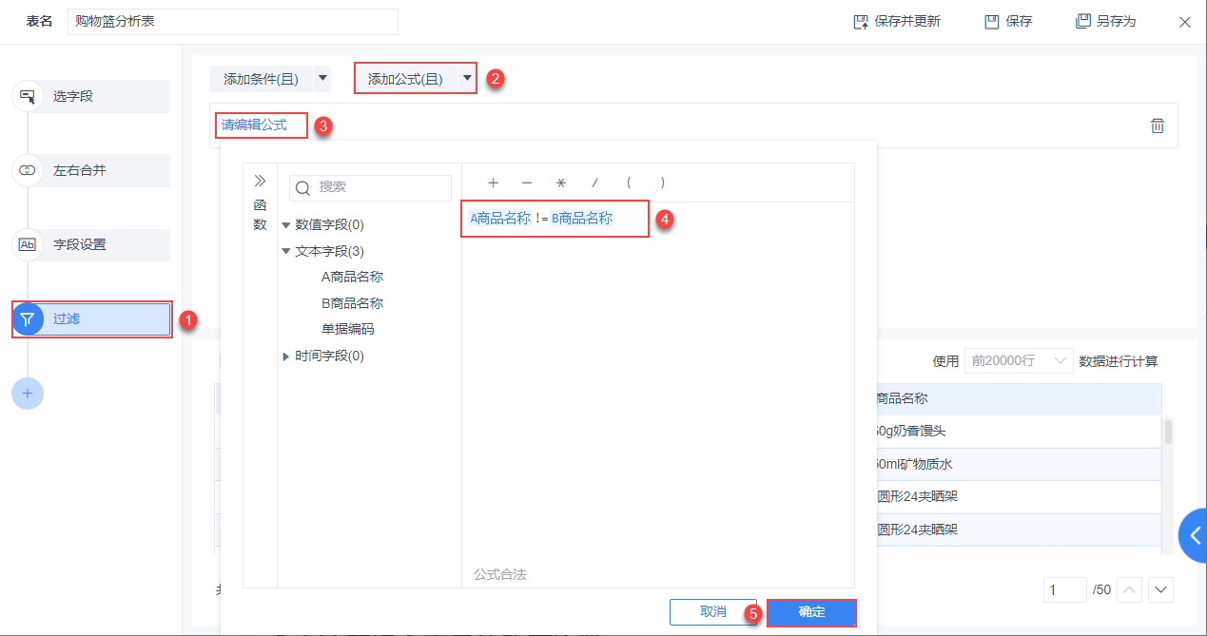The width and height of the screenshot is (1207, 636).
Task: Insert plus operator into formula
Action: 493,183
